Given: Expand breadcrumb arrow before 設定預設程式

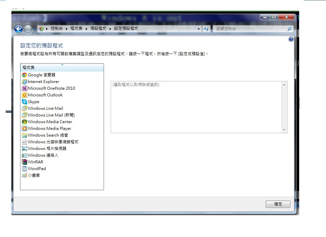Looking at the screenshot, I should pyautogui.click(x=110, y=29).
